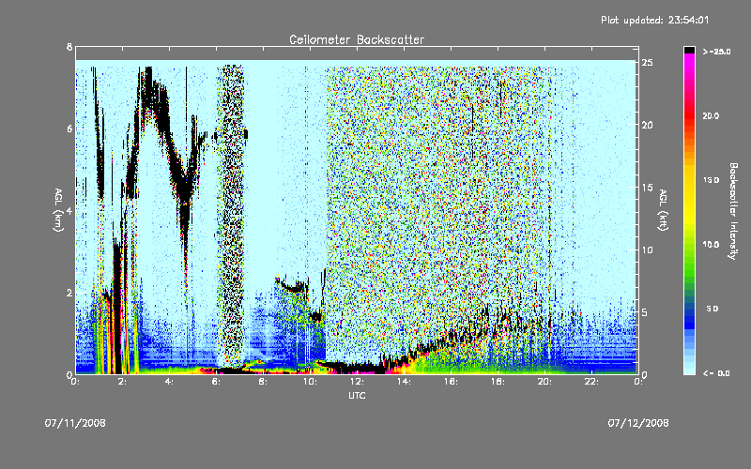Click the colorbar "20.0" tick label
Viewport: 751px width, 469px height.
[711, 115]
